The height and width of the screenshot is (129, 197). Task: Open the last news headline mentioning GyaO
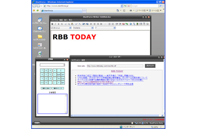tap(105, 84)
